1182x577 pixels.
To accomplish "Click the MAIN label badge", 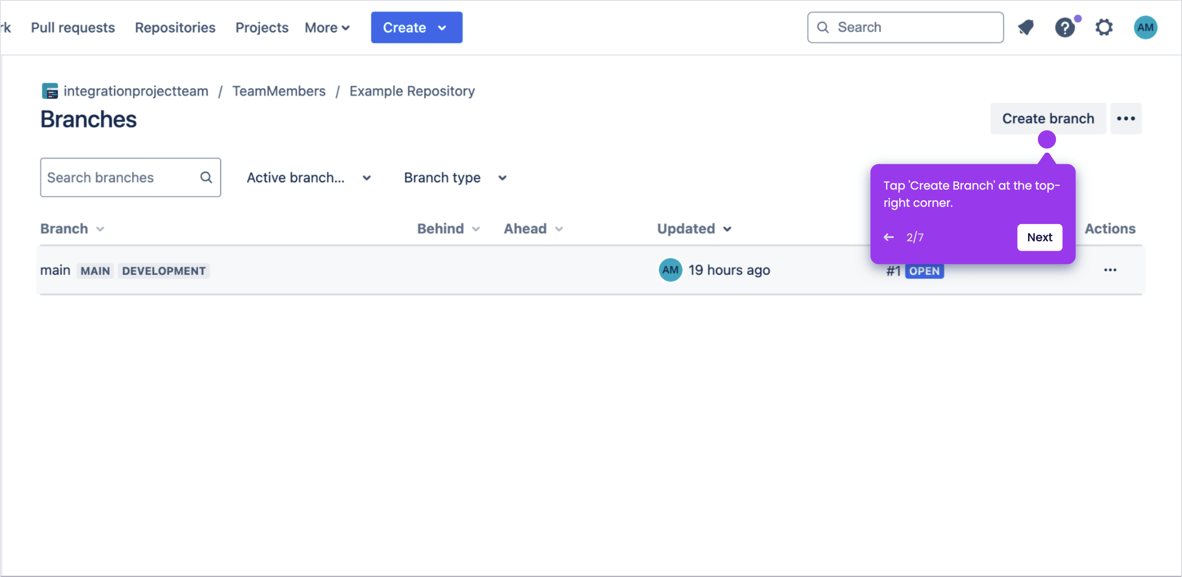I will coord(95,270).
